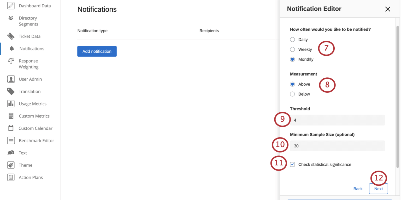This screenshot has width=401, height=200.
Task: Click inside the Threshold field
Action: click(337, 120)
